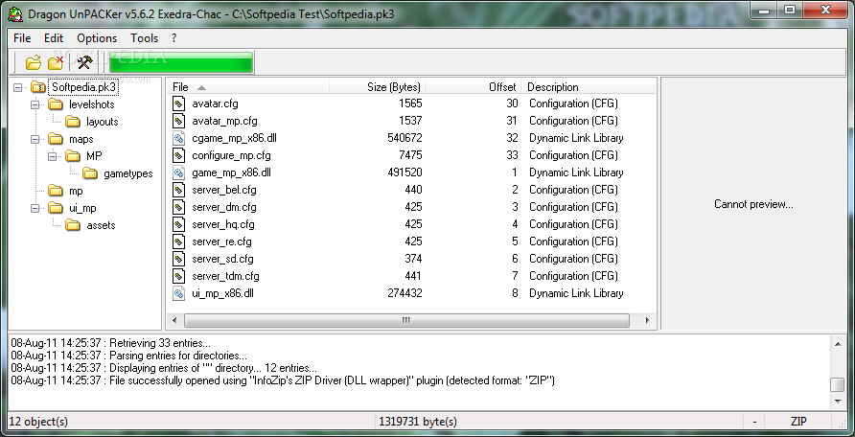Click the Dragon UnPACKer title bar app icon
Screen dimensions: 855x437
point(15,13)
